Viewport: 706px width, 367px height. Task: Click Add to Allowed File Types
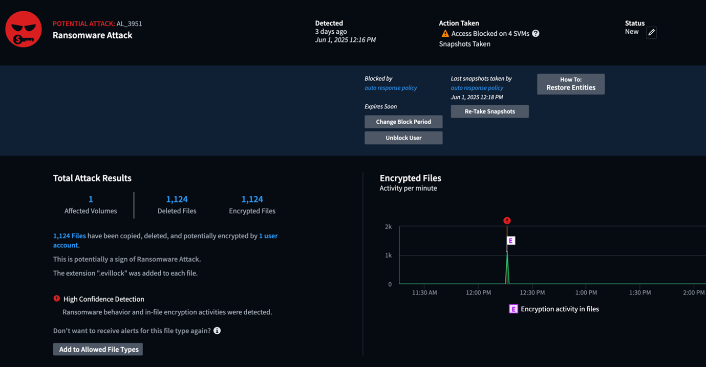[98, 349]
